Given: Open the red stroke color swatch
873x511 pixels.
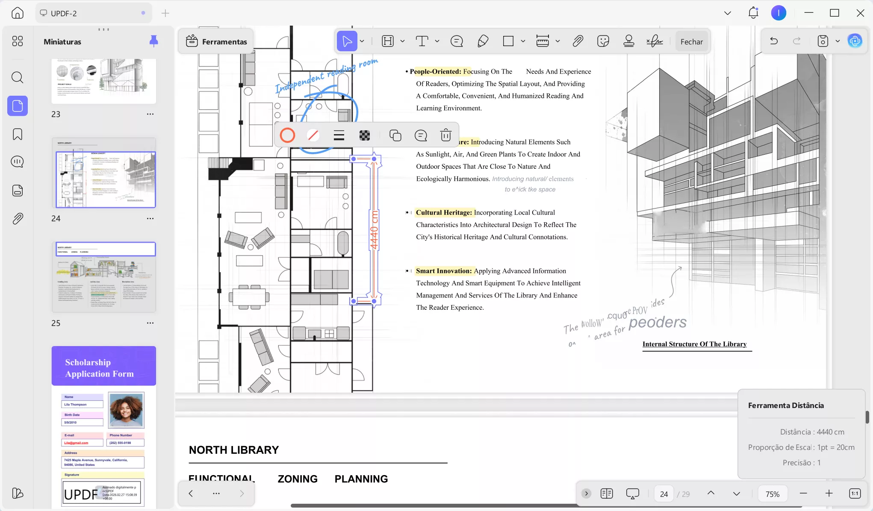Looking at the screenshot, I should tap(287, 135).
